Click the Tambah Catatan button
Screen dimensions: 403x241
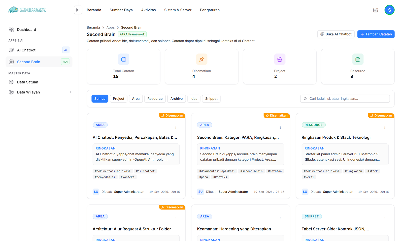point(376,34)
